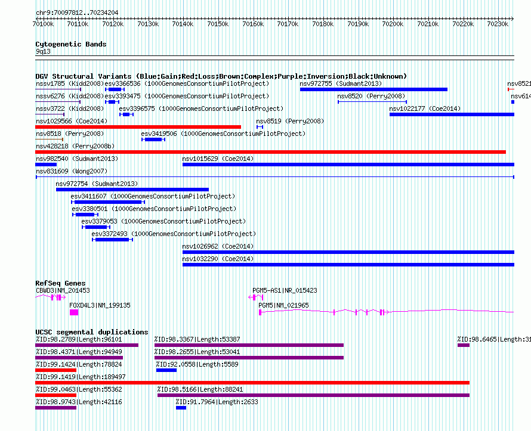Click the chr9:70097812..70234204 region label
This screenshot has width=531, height=431.
[x=77, y=13]
